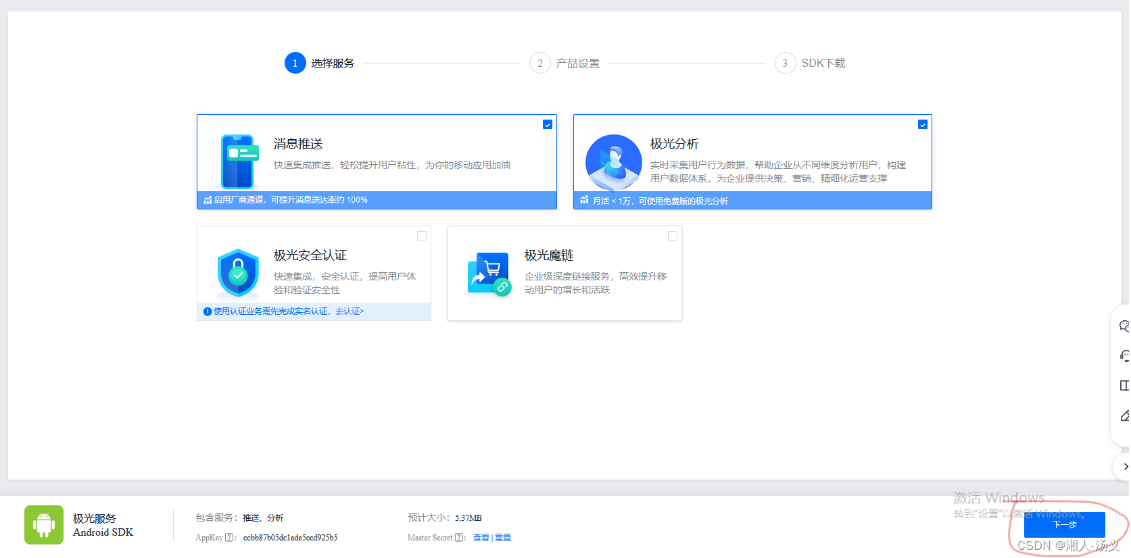
Task: Click the 下一步 button
Action: point(1065,525)
